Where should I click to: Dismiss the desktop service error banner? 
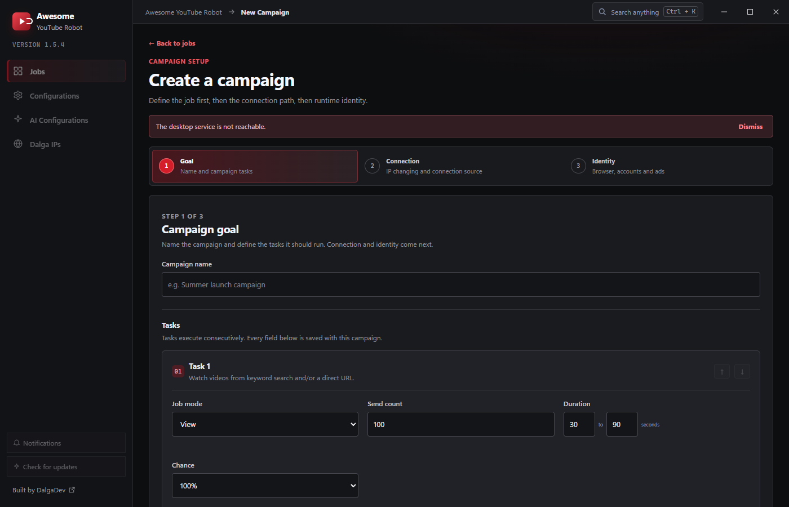coord(751,127)
